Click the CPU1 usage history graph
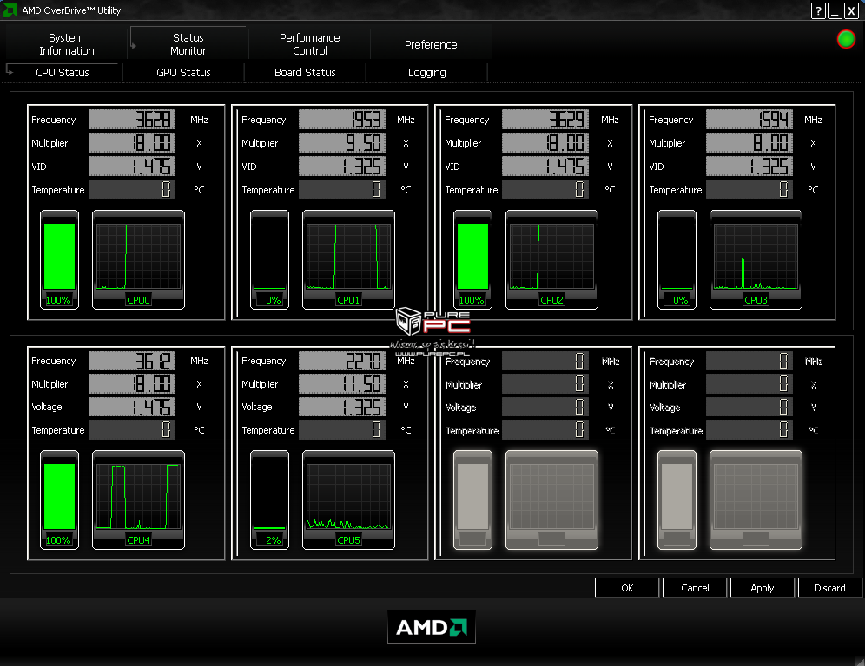The image size is (865, 666). 348,259
